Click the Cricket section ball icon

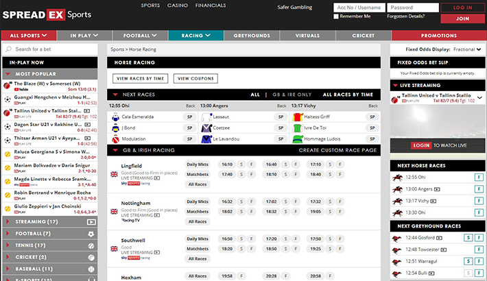(x=91, y=258)
